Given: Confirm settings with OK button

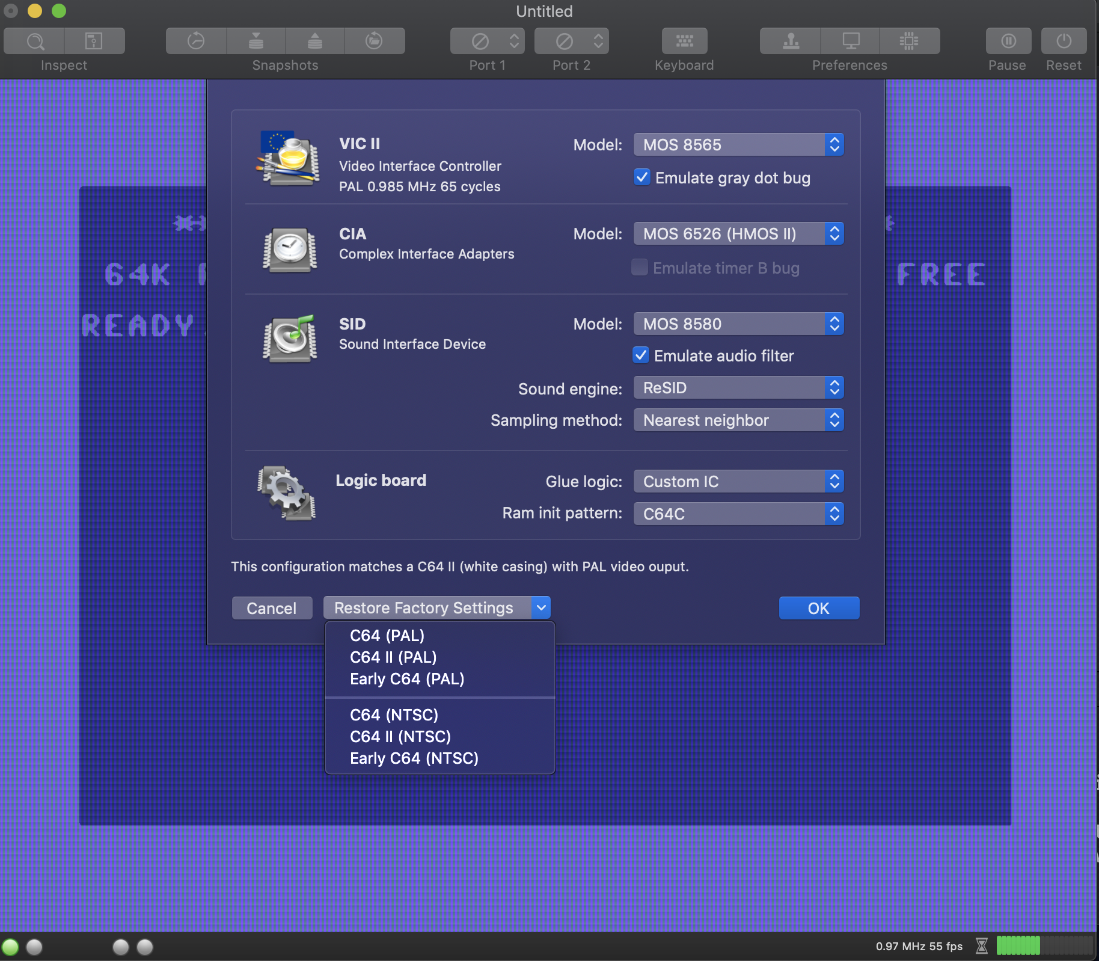Looking at the screenshot, I should 819,608.
